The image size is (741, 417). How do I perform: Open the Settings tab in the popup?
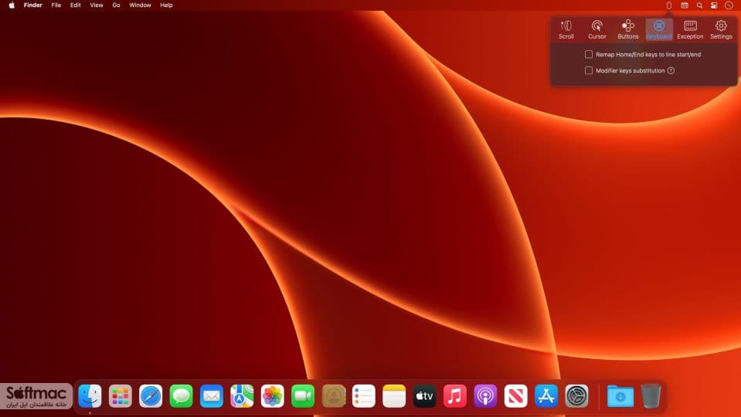tap(721, 29)
